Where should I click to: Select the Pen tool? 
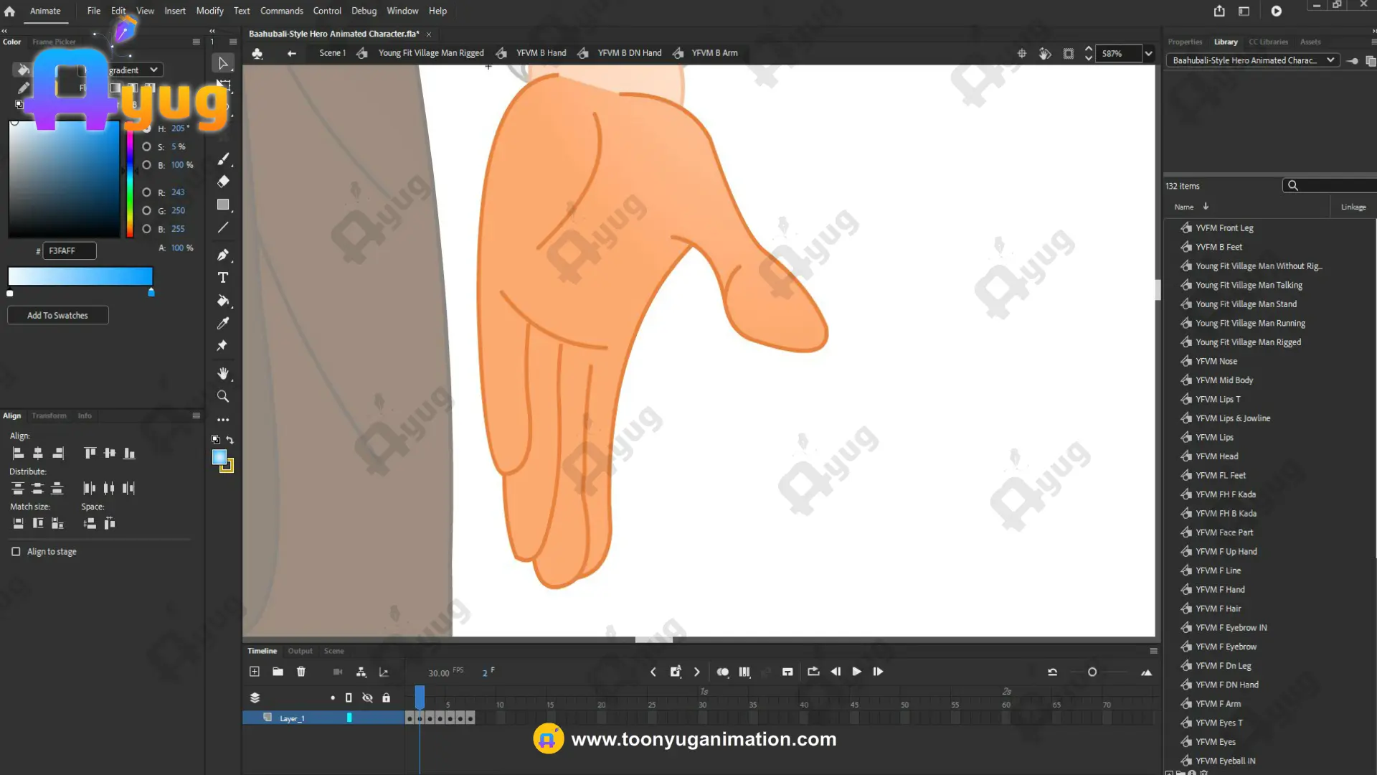[223, 255]
